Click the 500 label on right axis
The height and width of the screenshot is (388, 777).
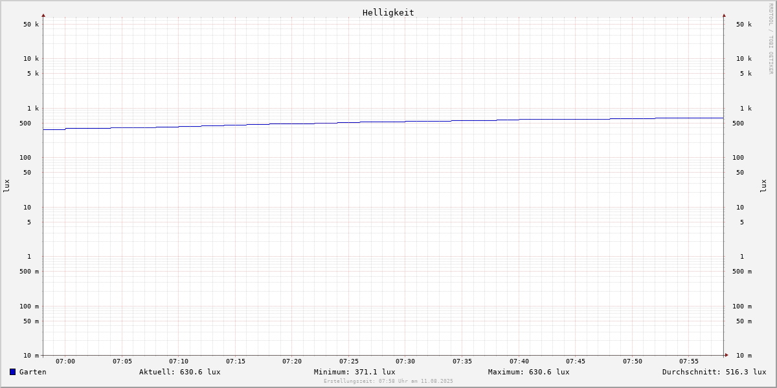[x=738, y=124]
